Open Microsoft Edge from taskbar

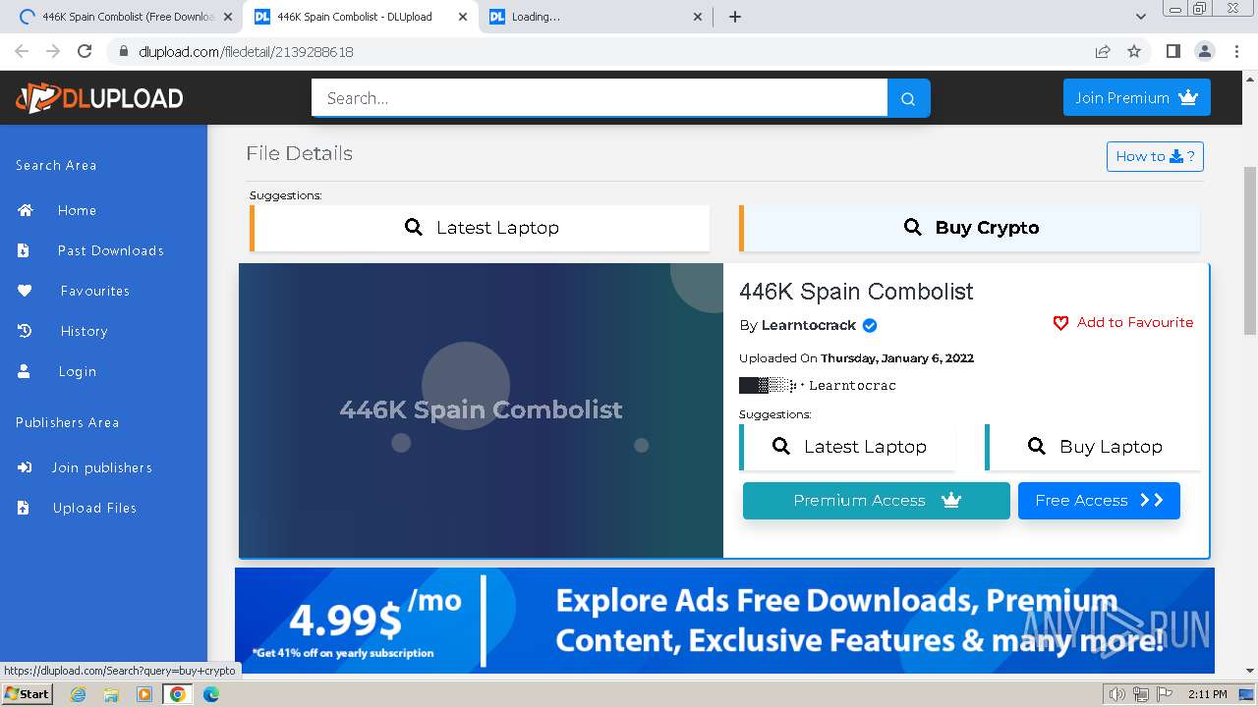point(211,694)
